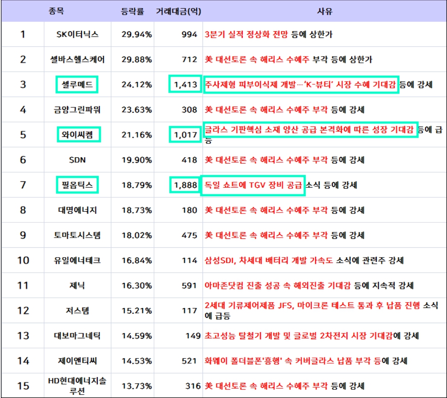Click reason text 독일 쇼트에 TGV 장비 공급
The width and height of the screenshot is (447, 398).
pos(253,185)
